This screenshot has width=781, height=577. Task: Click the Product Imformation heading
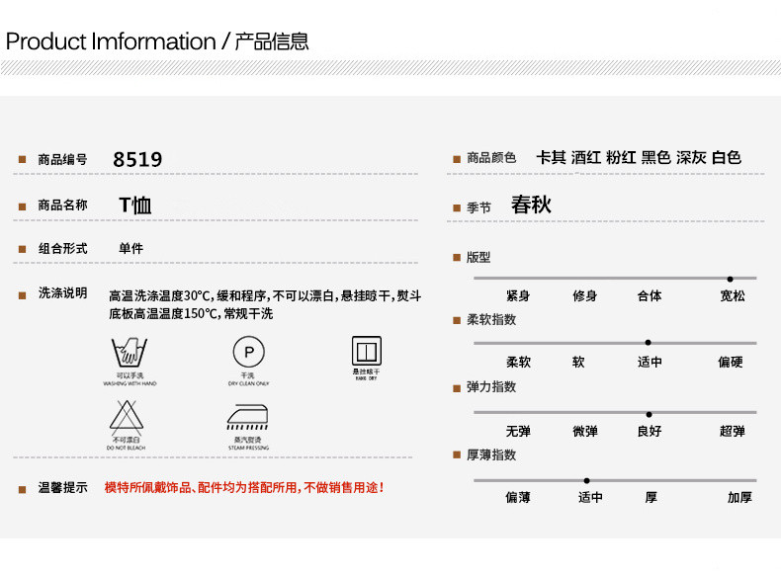point(111,41)
